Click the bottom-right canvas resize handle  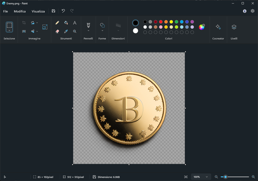point(185,164)
